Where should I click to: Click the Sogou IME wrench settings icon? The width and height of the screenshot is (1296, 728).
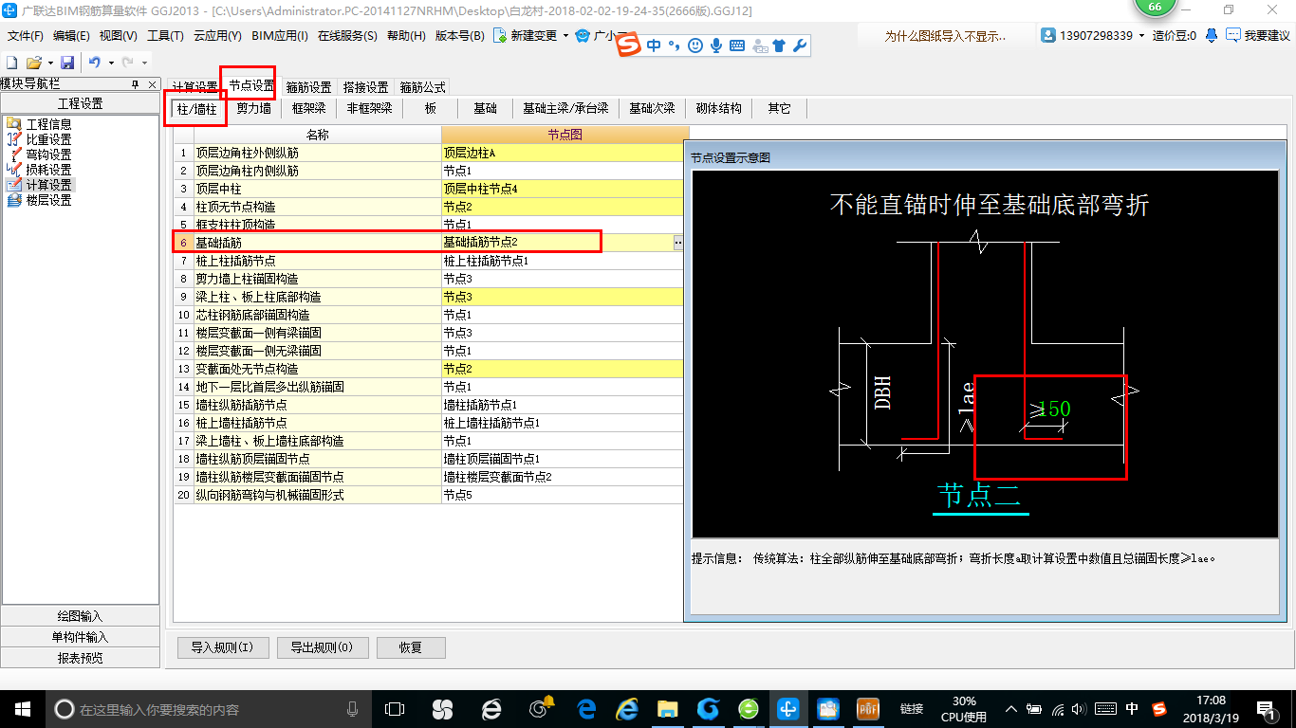coord(798,45)
